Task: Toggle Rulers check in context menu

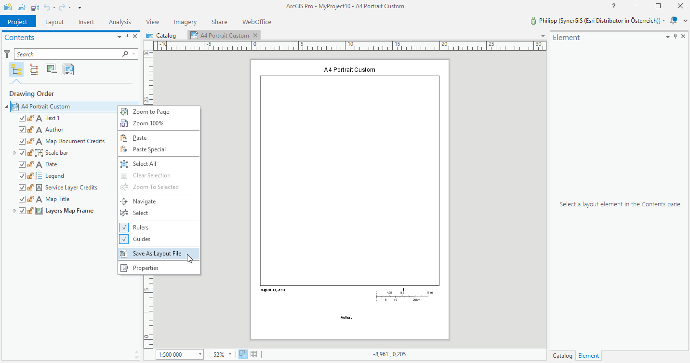Action: pos(141,228)
